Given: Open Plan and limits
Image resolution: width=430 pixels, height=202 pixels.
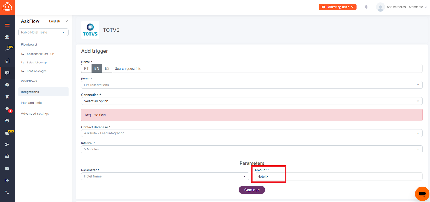Looking at the screenshot, I should click(32, 103).
